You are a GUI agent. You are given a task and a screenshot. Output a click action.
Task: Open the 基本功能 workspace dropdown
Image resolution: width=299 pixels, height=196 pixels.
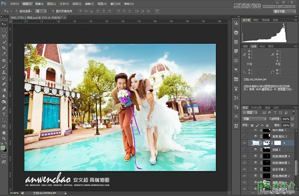284,12
